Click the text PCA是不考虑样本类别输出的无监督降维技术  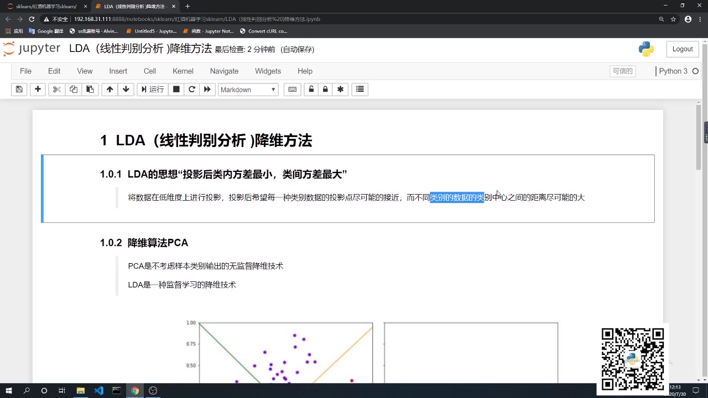205,266
